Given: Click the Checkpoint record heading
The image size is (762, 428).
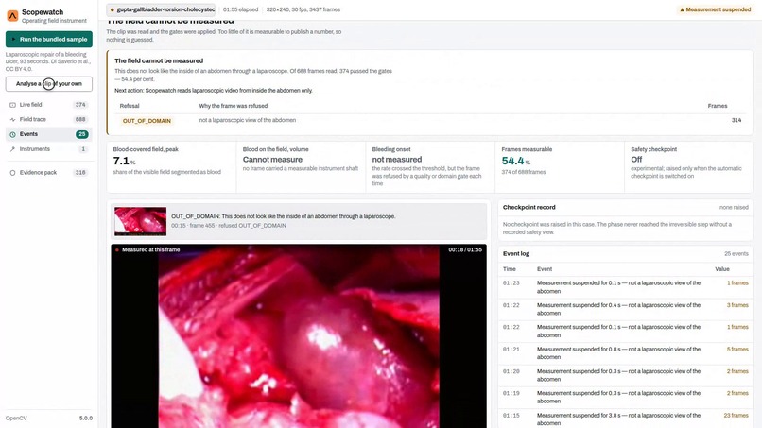Looking at the screenshot, I should (528, 208).
